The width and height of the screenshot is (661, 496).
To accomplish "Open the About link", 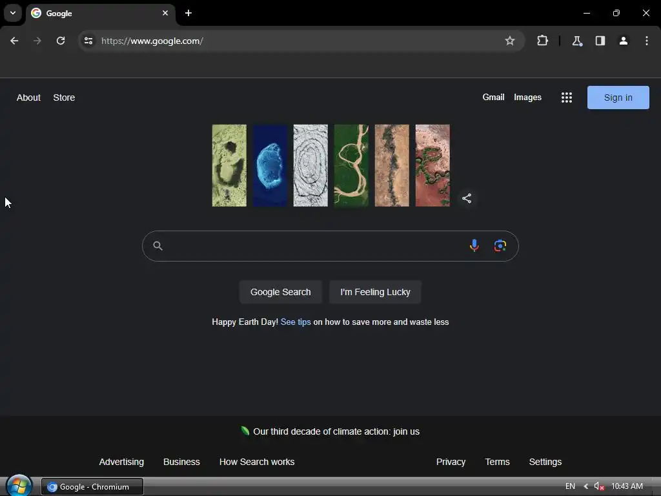I will [x=28, y=98].
